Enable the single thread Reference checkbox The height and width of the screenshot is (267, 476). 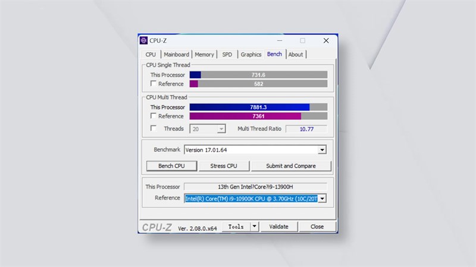pyautogui.click(x=154, y=84)
